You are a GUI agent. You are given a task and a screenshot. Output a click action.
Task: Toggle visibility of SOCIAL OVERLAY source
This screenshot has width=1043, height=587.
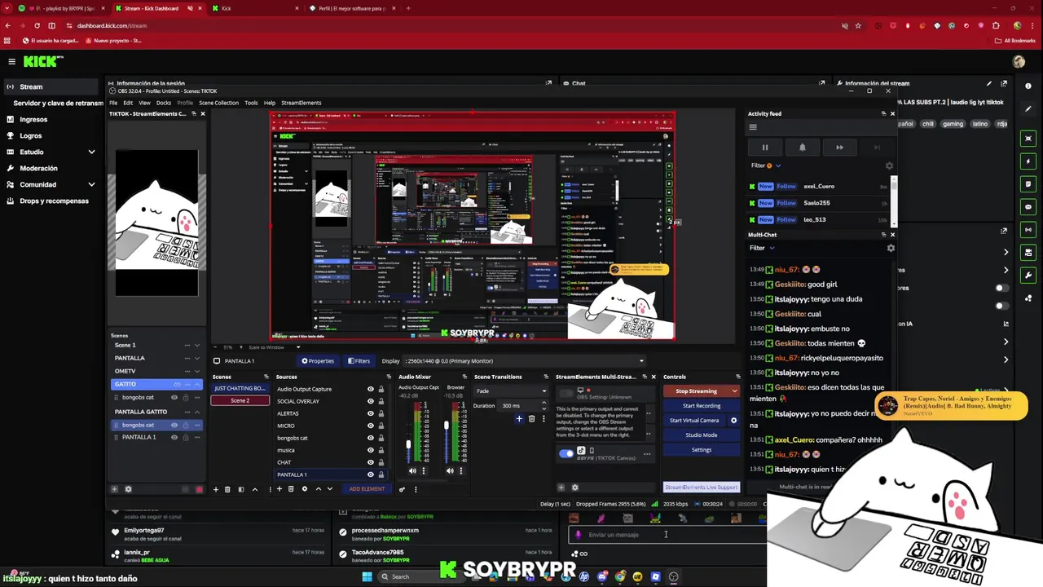pyautogui.click(x=371, y=402)
